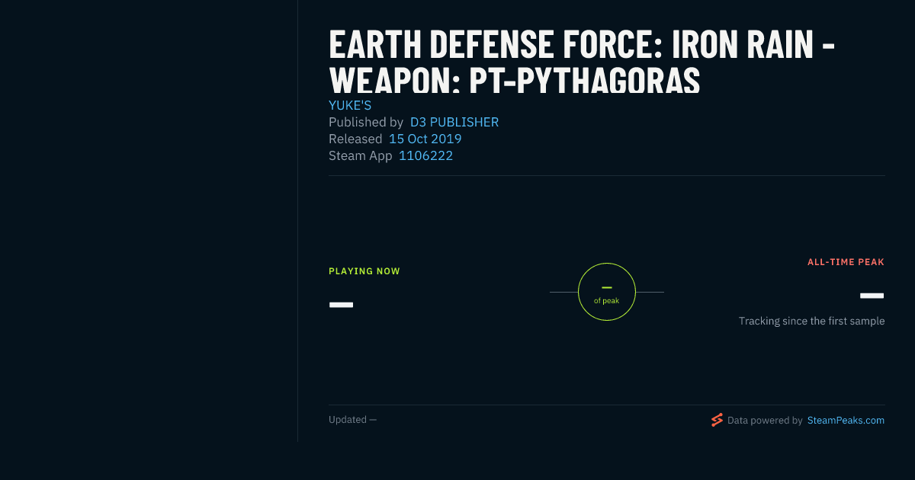
Task: Click the Updated timestamp text
Action: click(352, 420)
